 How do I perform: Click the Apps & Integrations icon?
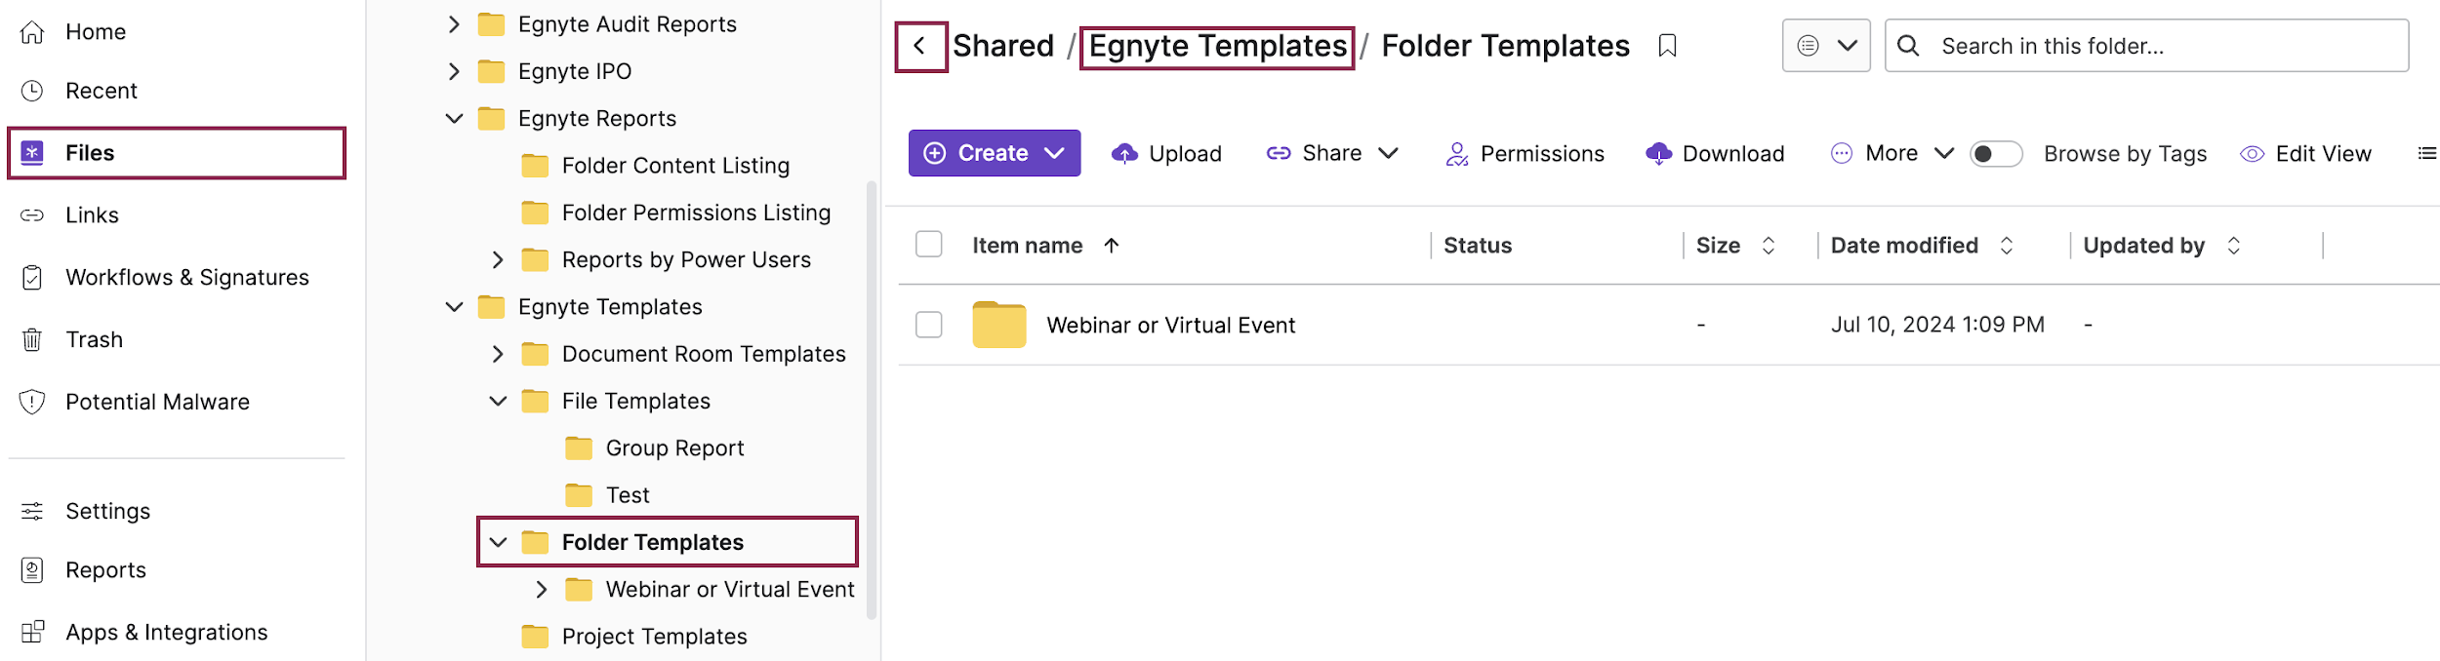click(x=32, y=632)
